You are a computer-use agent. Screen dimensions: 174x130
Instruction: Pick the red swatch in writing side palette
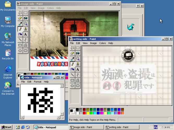click(x=84, y=113)
